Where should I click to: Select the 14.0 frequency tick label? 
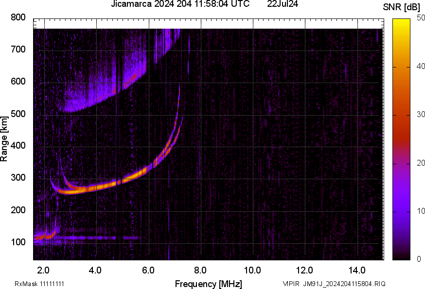click(357, 270)
